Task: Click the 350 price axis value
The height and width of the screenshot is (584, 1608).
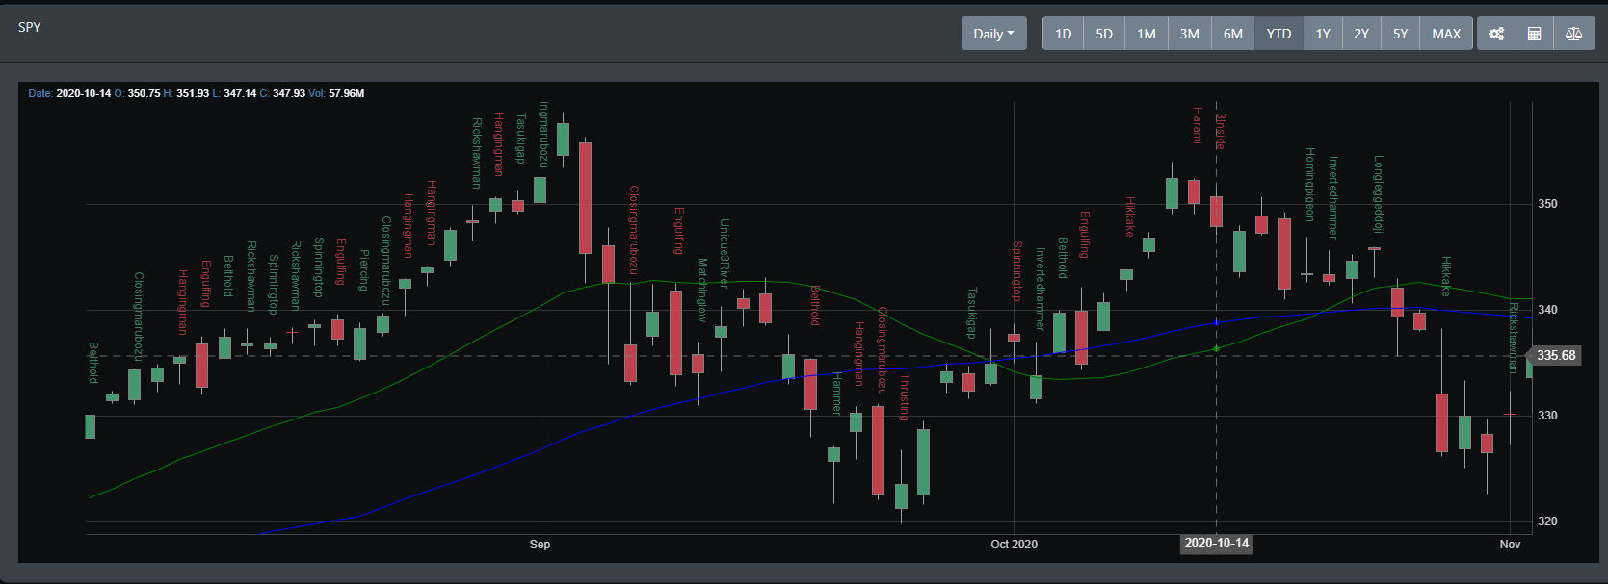Action: coord(1547,204)
